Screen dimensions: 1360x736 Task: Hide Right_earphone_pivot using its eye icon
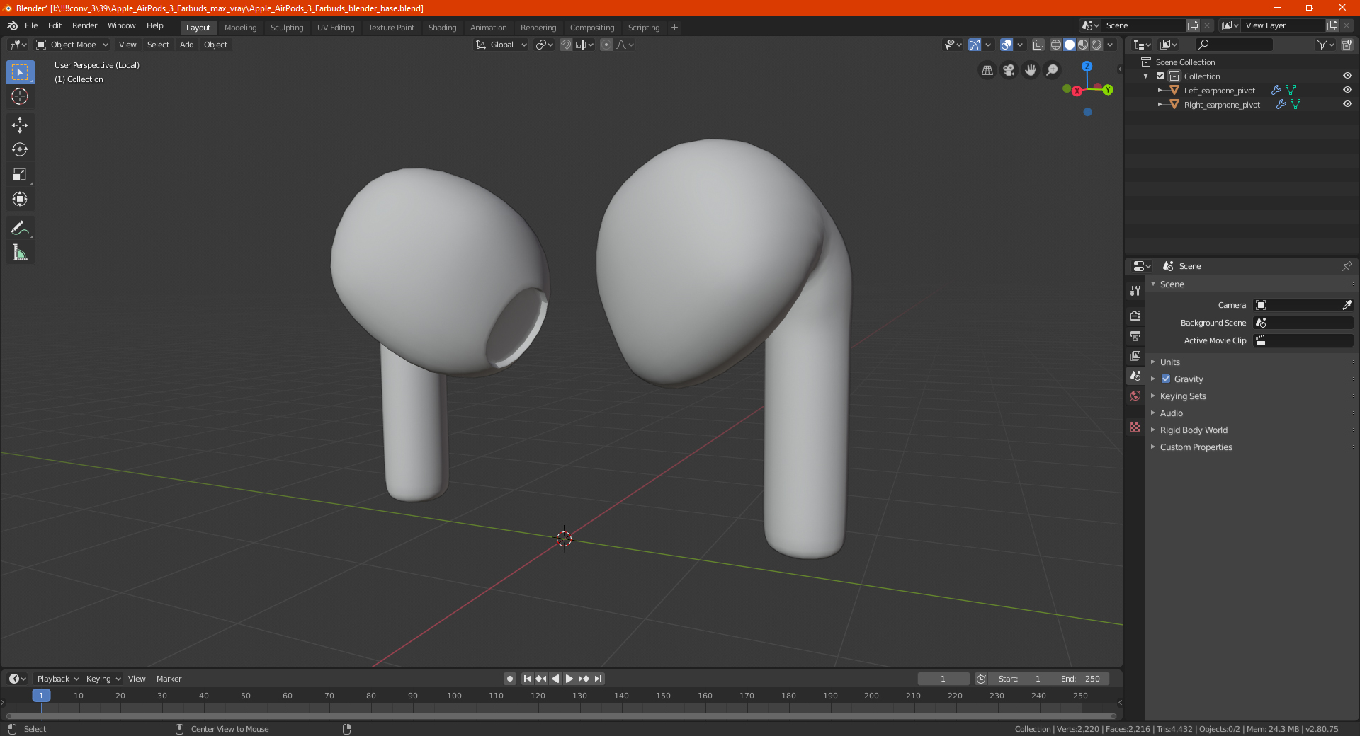[1347, 105]
